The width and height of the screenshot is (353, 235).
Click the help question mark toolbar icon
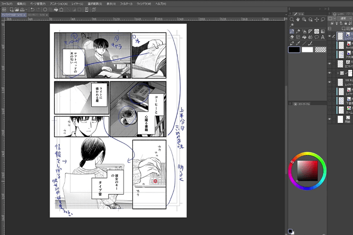tap(94, 9)
